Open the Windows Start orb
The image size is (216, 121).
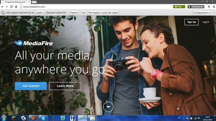tap(4, 118)
